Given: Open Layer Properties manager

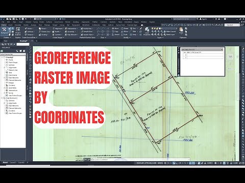Looking at the screenshot, I should click(147, 32).
